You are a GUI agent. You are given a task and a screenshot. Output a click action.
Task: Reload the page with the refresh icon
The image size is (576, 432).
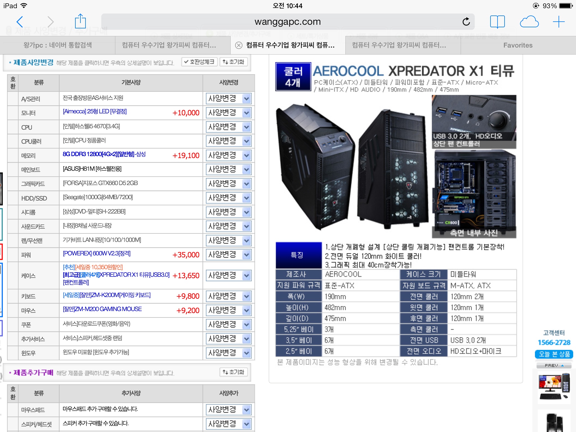coord(466,22)
